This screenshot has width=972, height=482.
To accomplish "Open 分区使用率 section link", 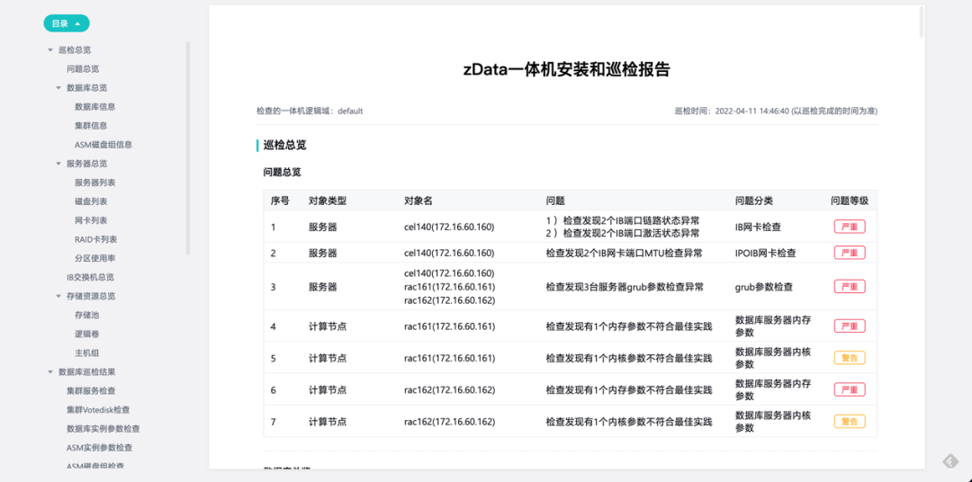I will [94, 258].
